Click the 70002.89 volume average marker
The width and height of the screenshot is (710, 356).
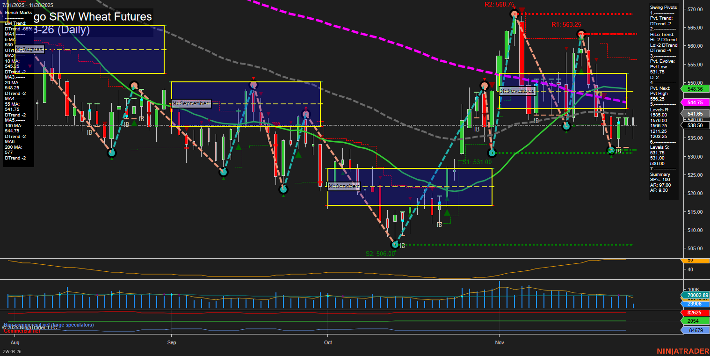pos(696,296)
